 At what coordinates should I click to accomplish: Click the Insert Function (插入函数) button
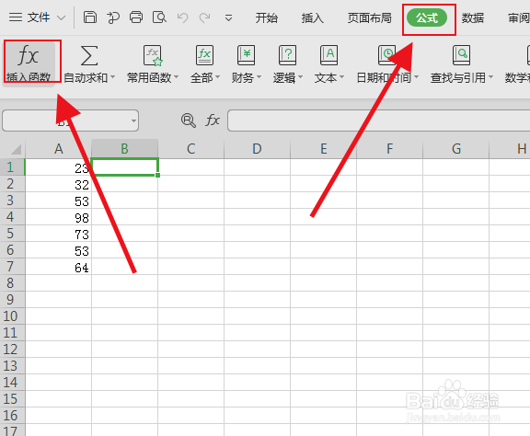[x=29, y=63]
